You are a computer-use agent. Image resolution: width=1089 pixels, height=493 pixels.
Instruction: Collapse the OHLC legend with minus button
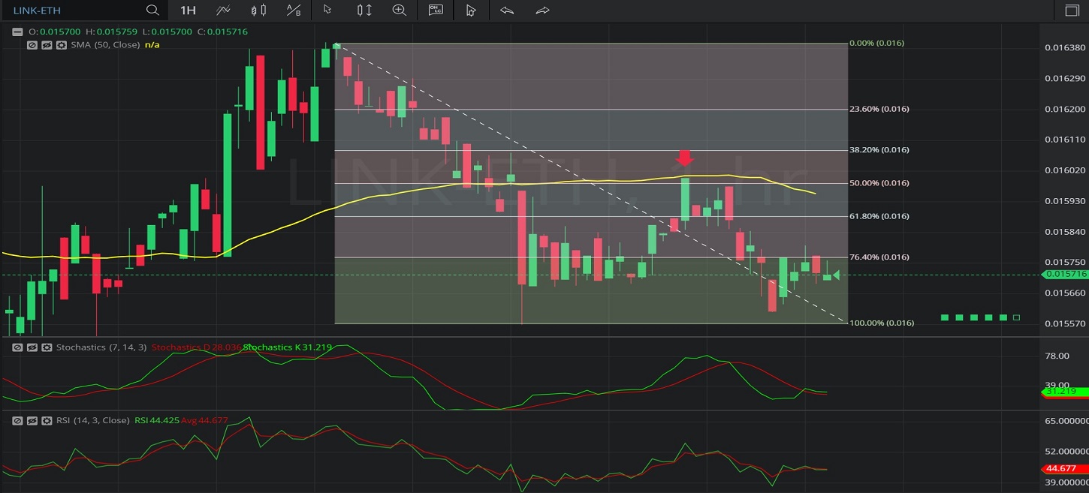point(17,32)
